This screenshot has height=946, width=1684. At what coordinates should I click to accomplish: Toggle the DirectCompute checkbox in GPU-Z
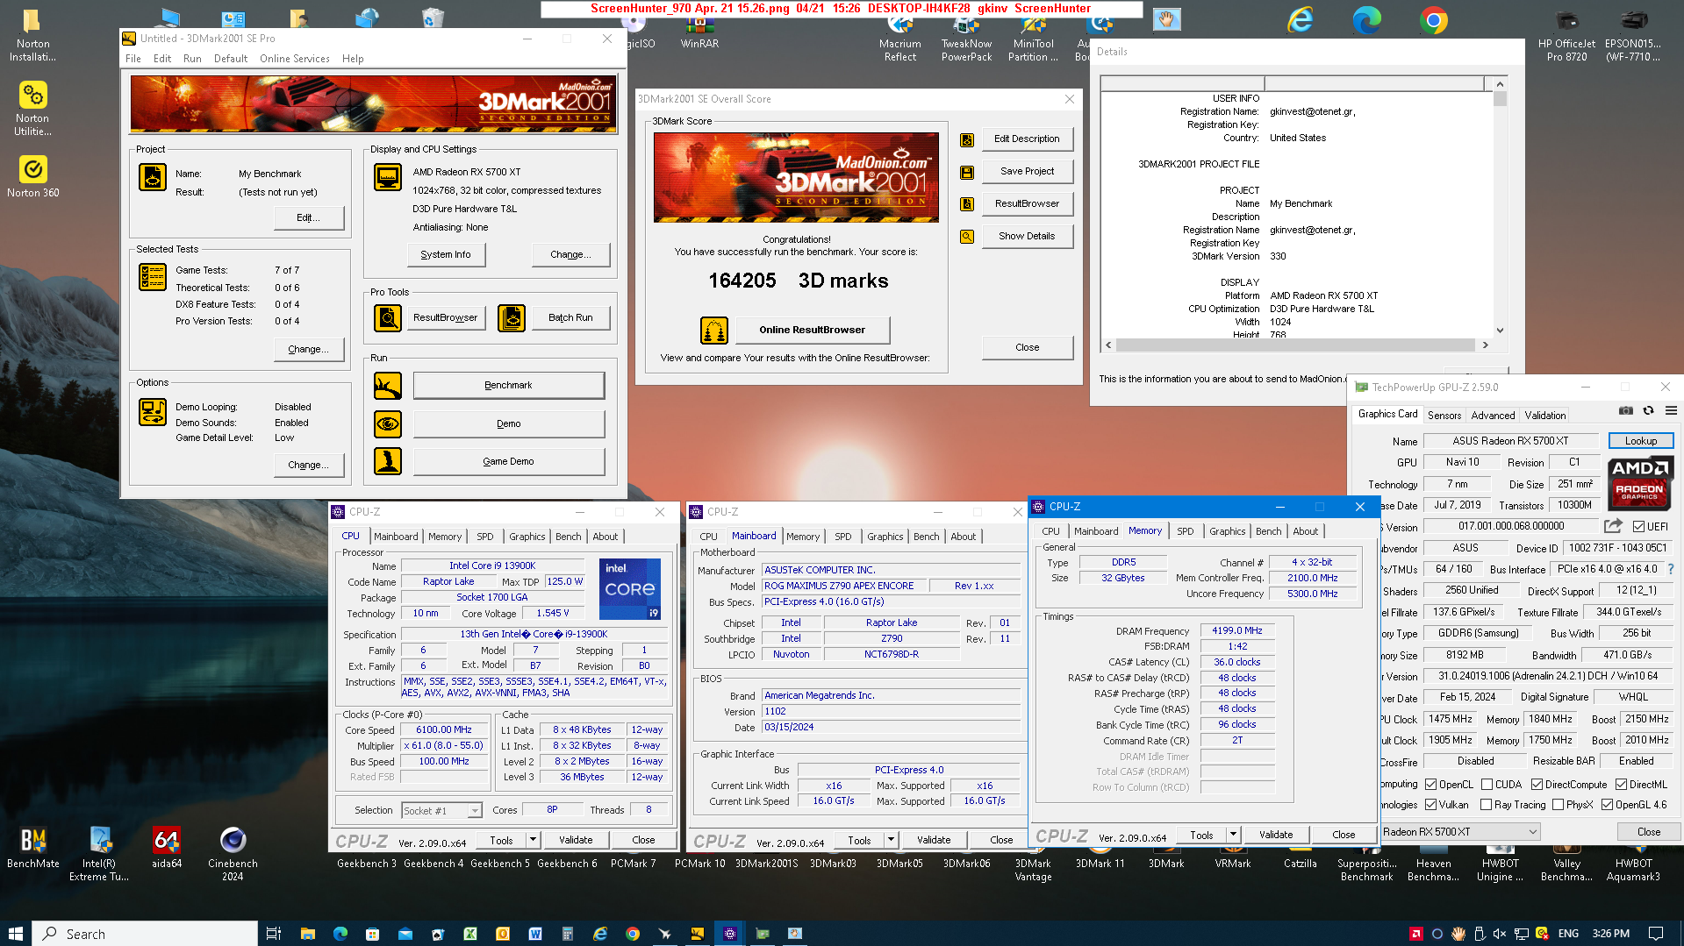tap(1537, 785)
